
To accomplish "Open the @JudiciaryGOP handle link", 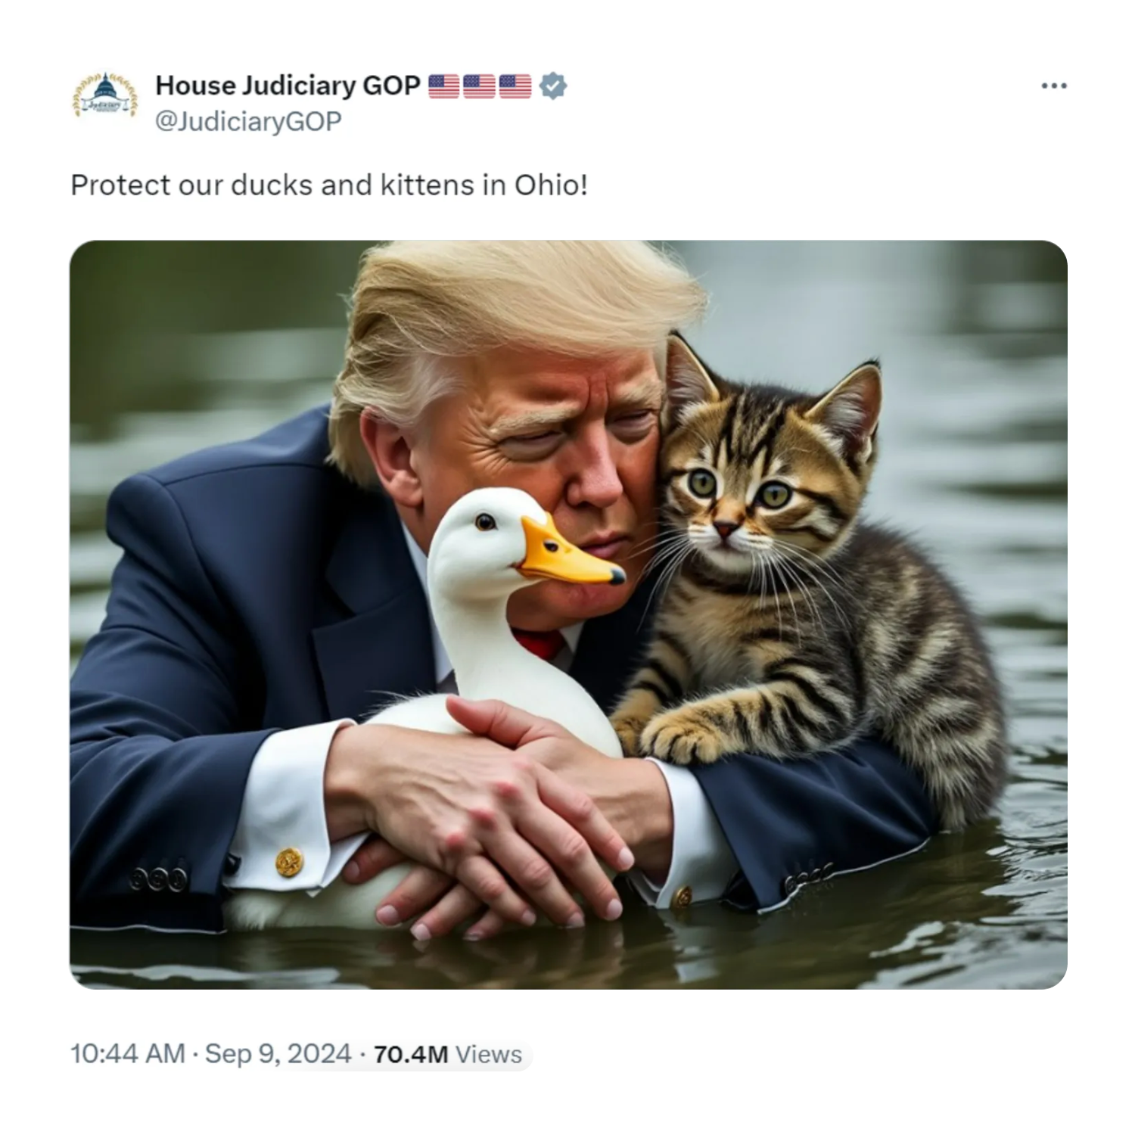I will (248, 122).
